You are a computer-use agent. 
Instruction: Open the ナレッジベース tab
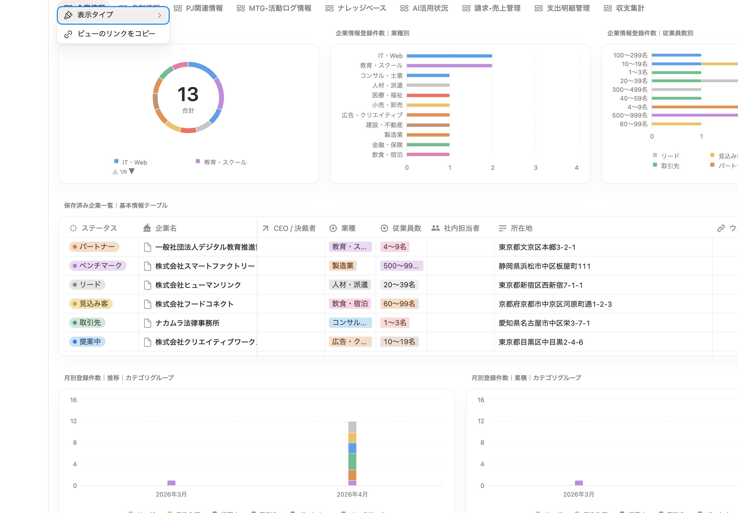(x=355, y=8)
